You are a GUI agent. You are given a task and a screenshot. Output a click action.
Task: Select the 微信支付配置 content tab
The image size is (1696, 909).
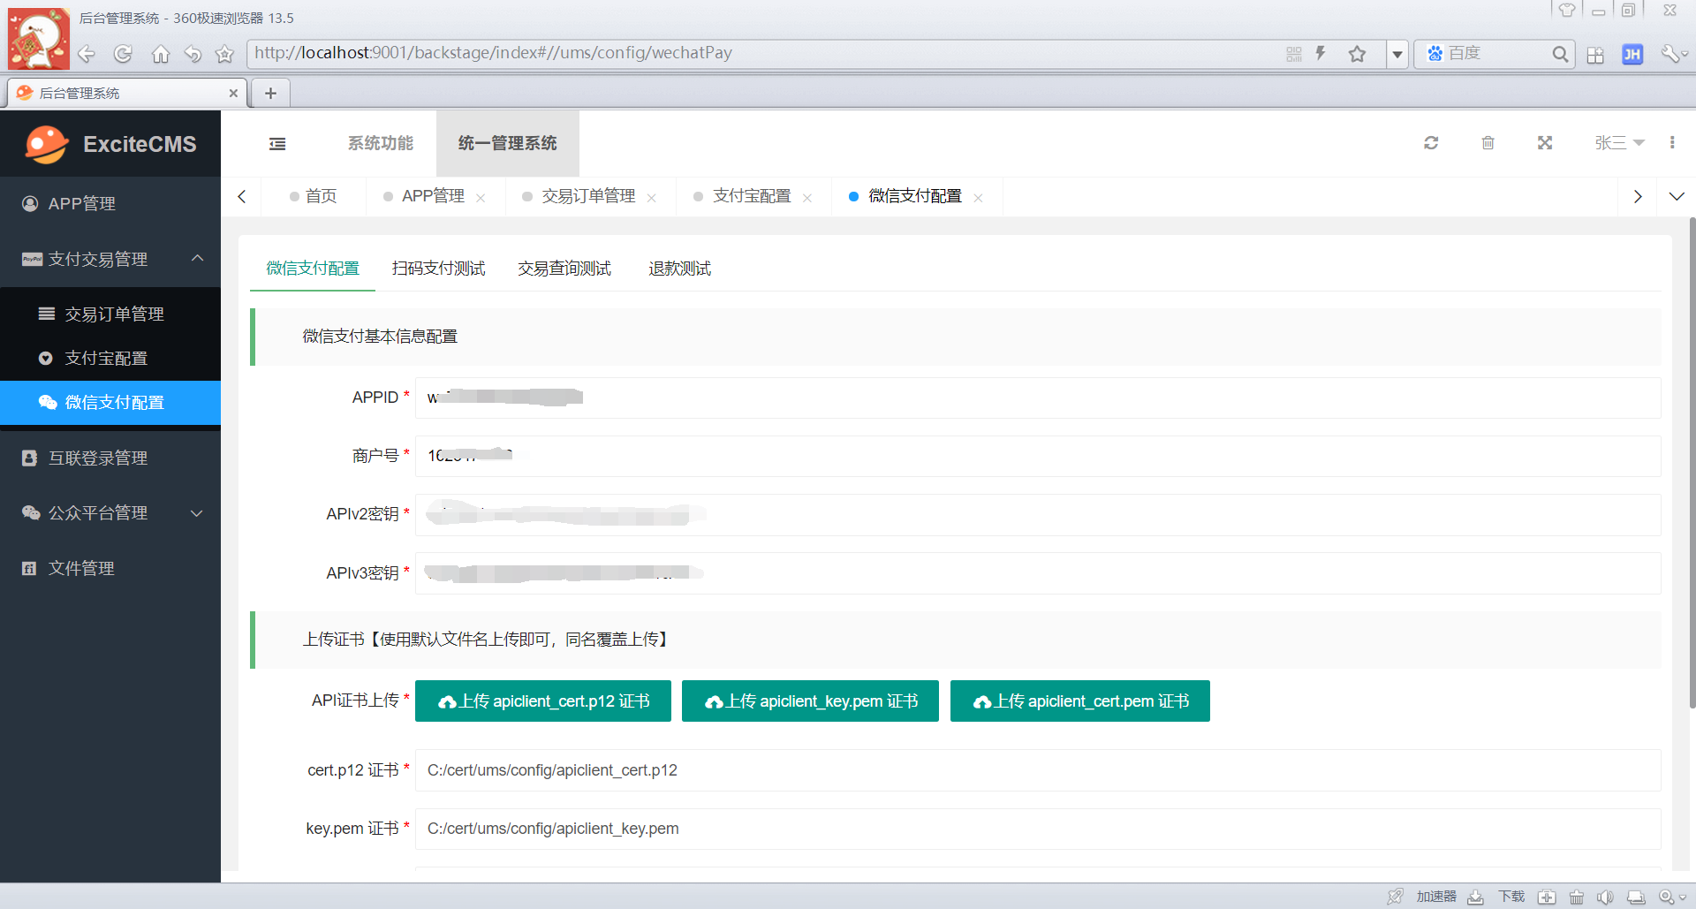click(x=313, y=269)
